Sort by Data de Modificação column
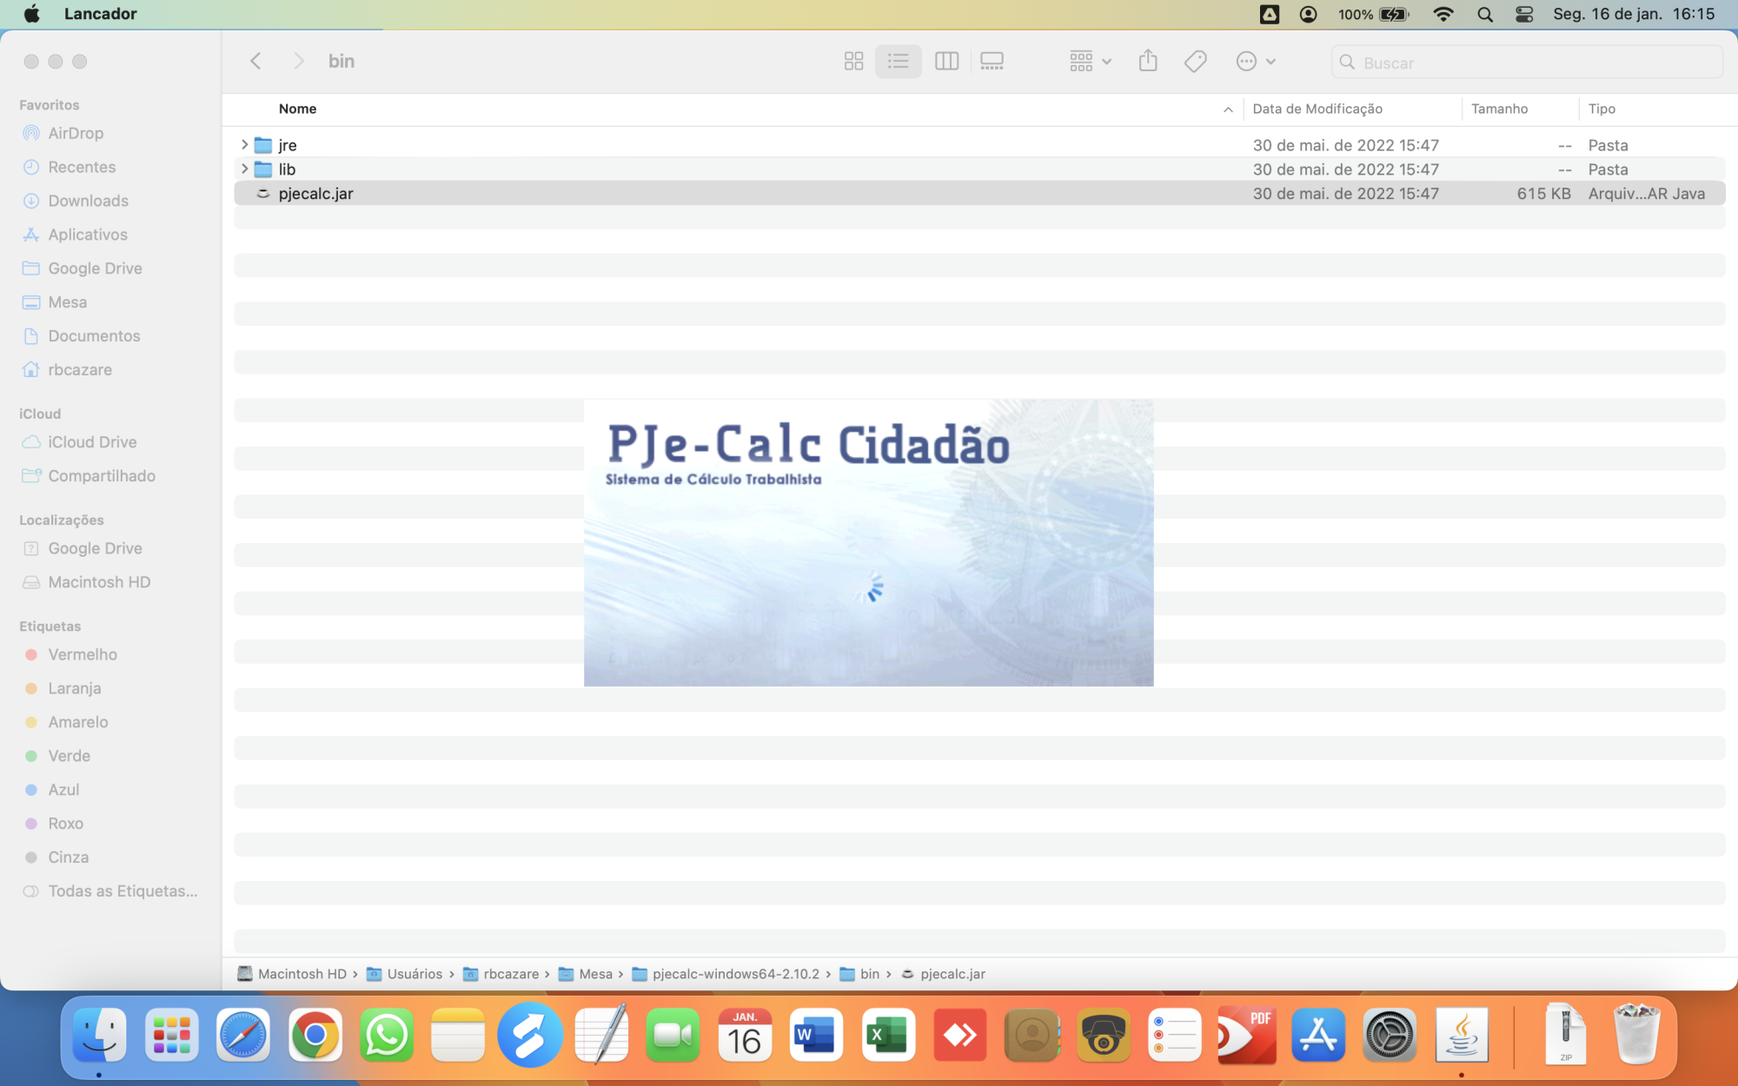This screenshot has height=1086, width=1738. [1317, 109]
